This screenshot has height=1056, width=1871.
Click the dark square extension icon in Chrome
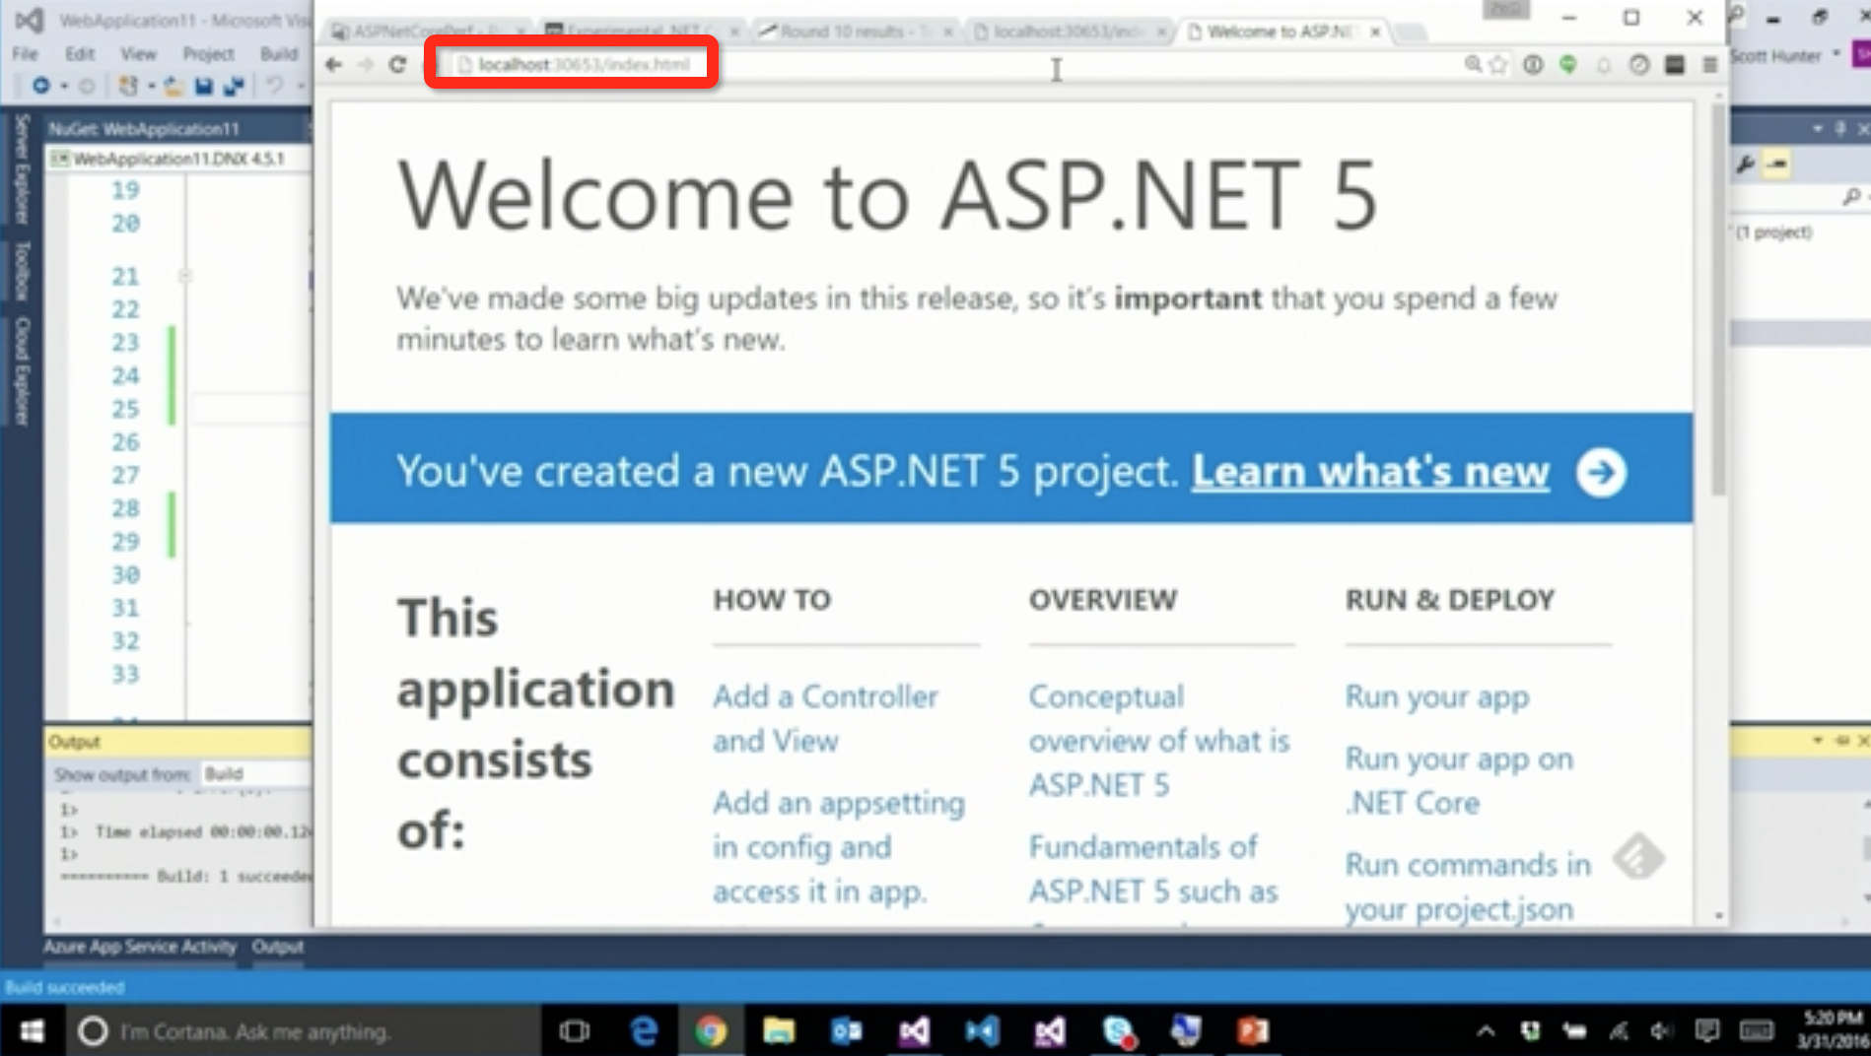[1675, 65]
